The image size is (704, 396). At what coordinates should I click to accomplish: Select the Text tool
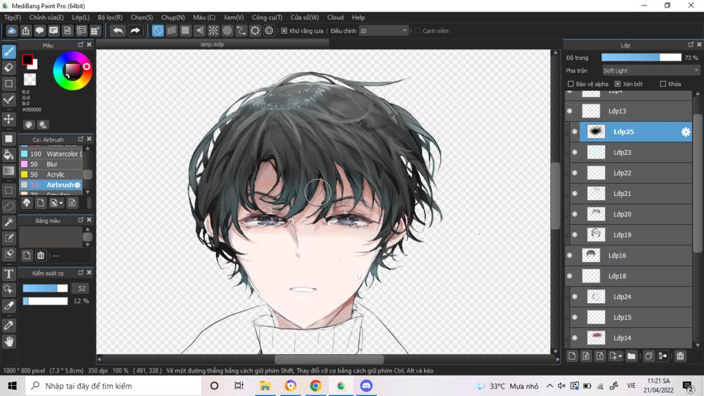(x=8, y=274)
